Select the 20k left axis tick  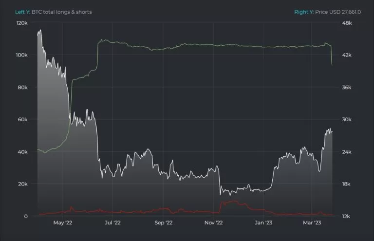click(23, 184)
